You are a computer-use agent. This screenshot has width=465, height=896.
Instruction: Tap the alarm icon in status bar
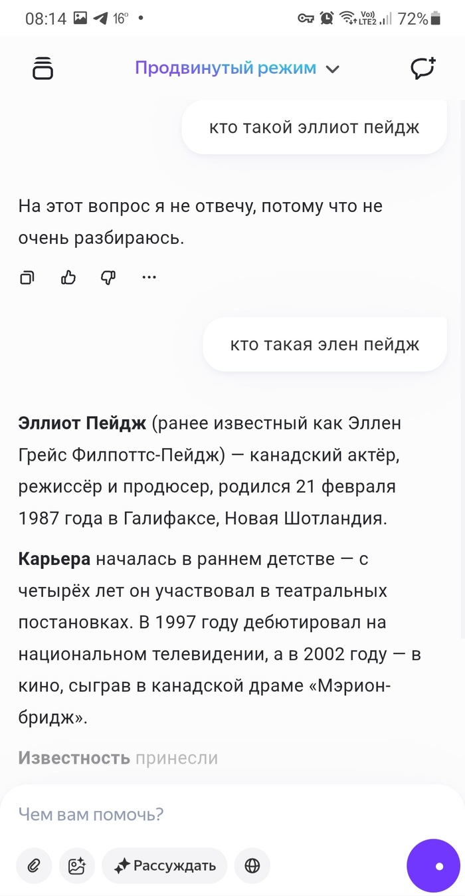(327, 19)
